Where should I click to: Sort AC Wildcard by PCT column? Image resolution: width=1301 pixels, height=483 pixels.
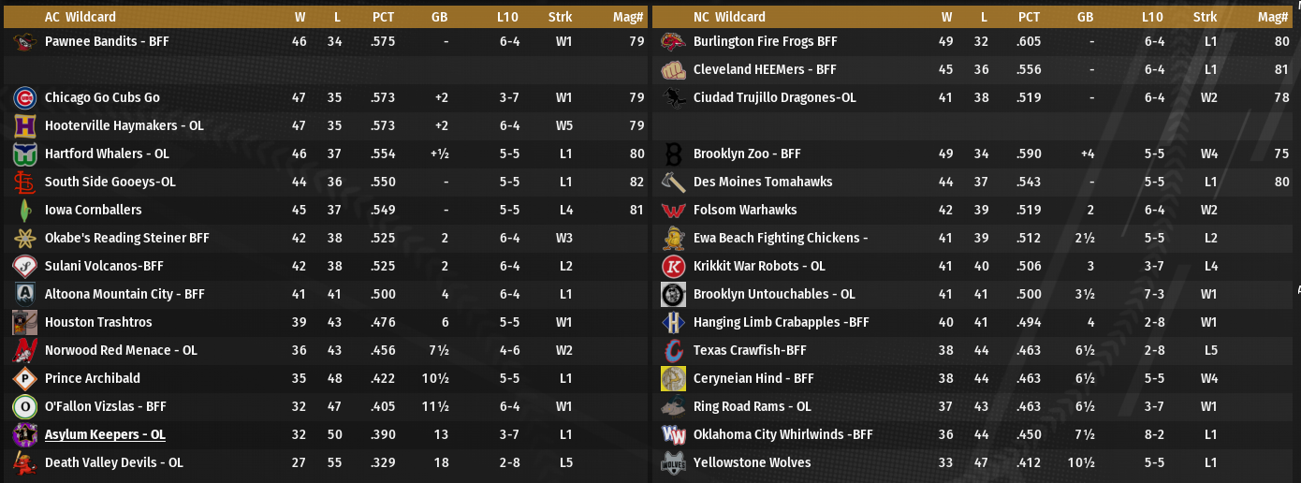[x=383, y=17]
